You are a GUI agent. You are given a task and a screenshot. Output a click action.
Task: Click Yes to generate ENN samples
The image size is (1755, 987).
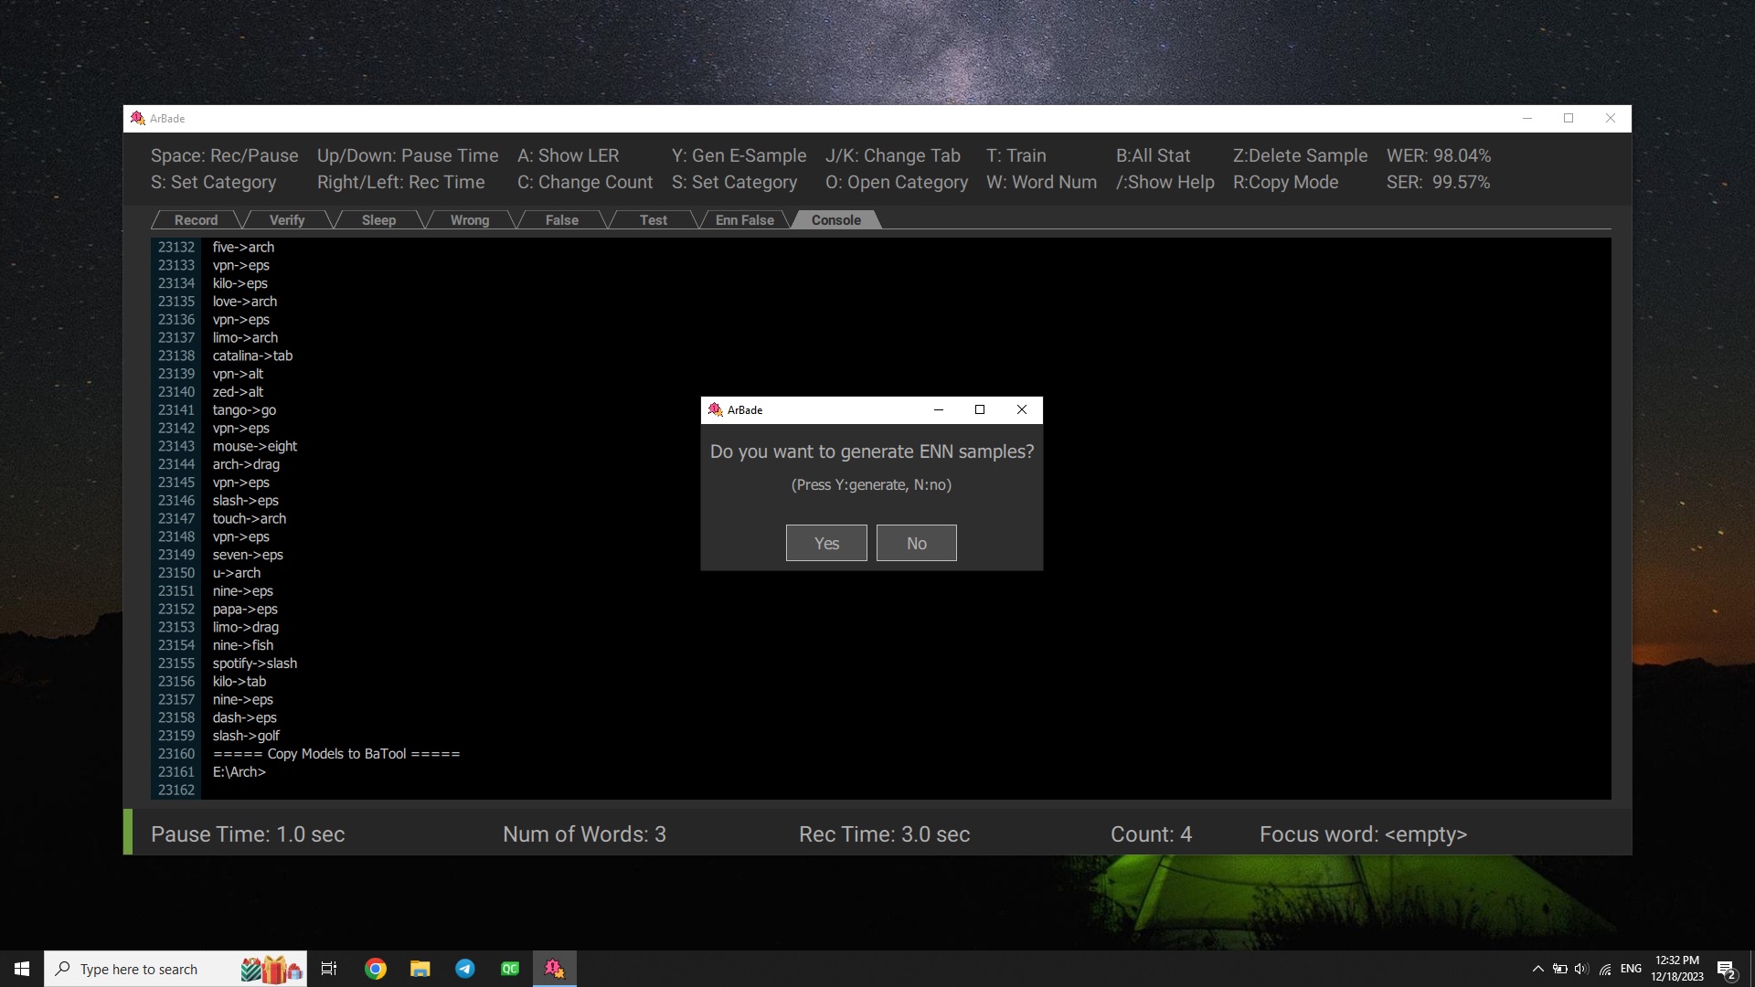point(825,543)
